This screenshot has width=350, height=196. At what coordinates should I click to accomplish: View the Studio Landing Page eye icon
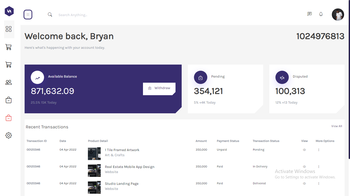pos(304,183)
